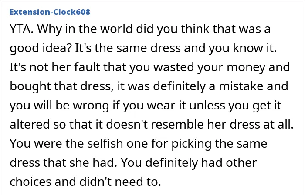
Task: Click the words "you know it."
Action: (x=243, y=48)
